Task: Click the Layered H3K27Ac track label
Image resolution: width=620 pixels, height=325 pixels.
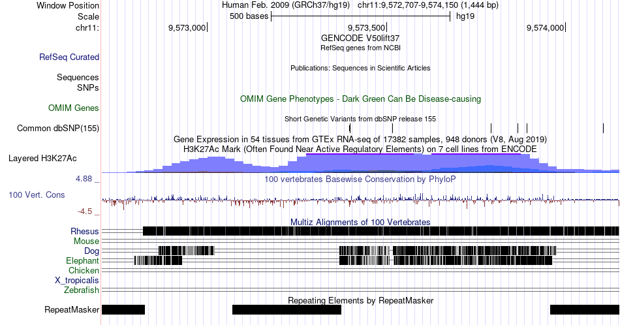Action: 42,158
